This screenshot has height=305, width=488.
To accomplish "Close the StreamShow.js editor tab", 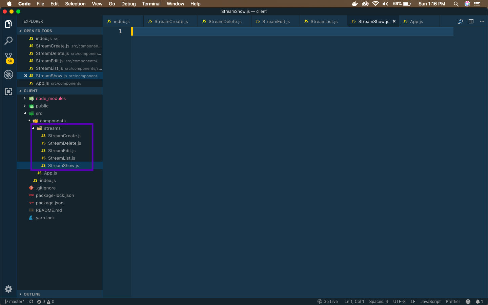I will [x=394, y=21].
